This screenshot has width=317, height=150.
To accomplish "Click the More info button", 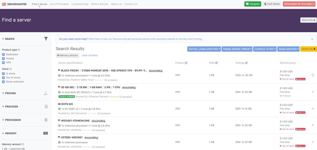I will click(309, 20).
